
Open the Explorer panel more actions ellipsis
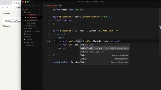39,6
